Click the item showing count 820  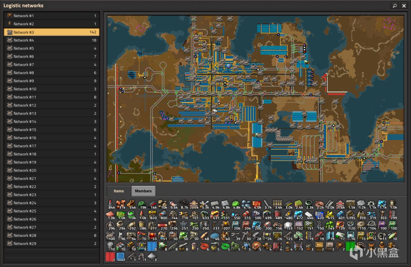152,215
